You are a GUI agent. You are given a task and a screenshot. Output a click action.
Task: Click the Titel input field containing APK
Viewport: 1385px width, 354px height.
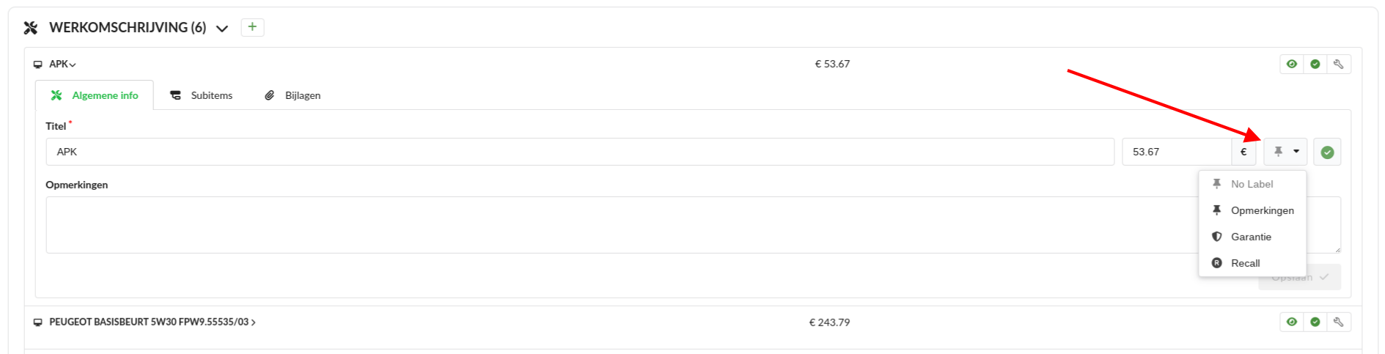579,152
